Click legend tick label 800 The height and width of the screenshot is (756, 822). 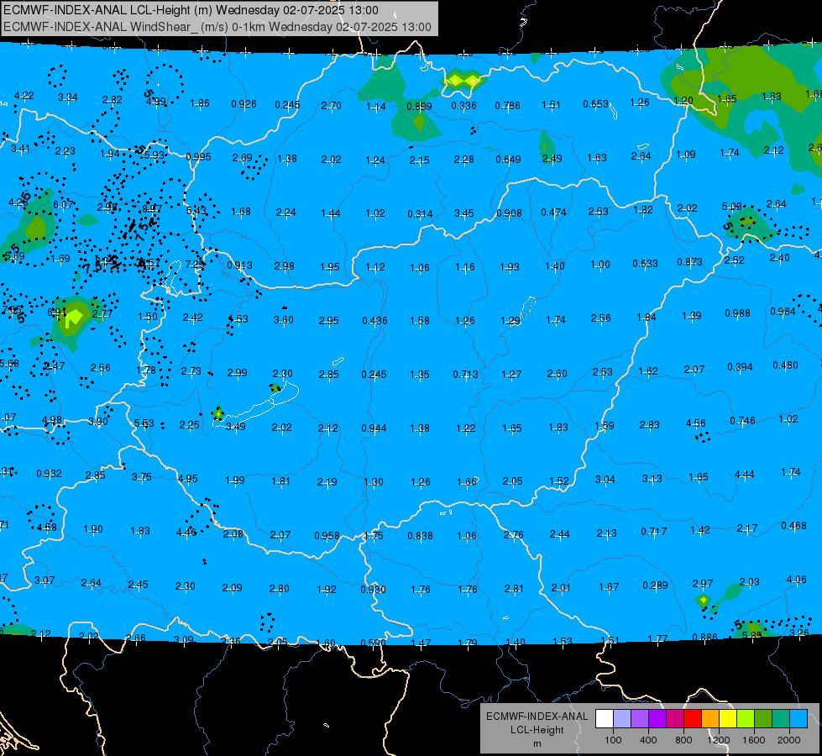(x=683, y=740)
